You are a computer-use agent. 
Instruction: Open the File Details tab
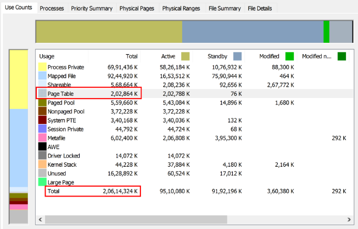[x=261, y=9]
